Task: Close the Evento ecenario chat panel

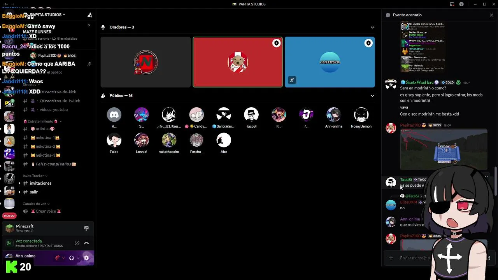Action: pos(491,15)
